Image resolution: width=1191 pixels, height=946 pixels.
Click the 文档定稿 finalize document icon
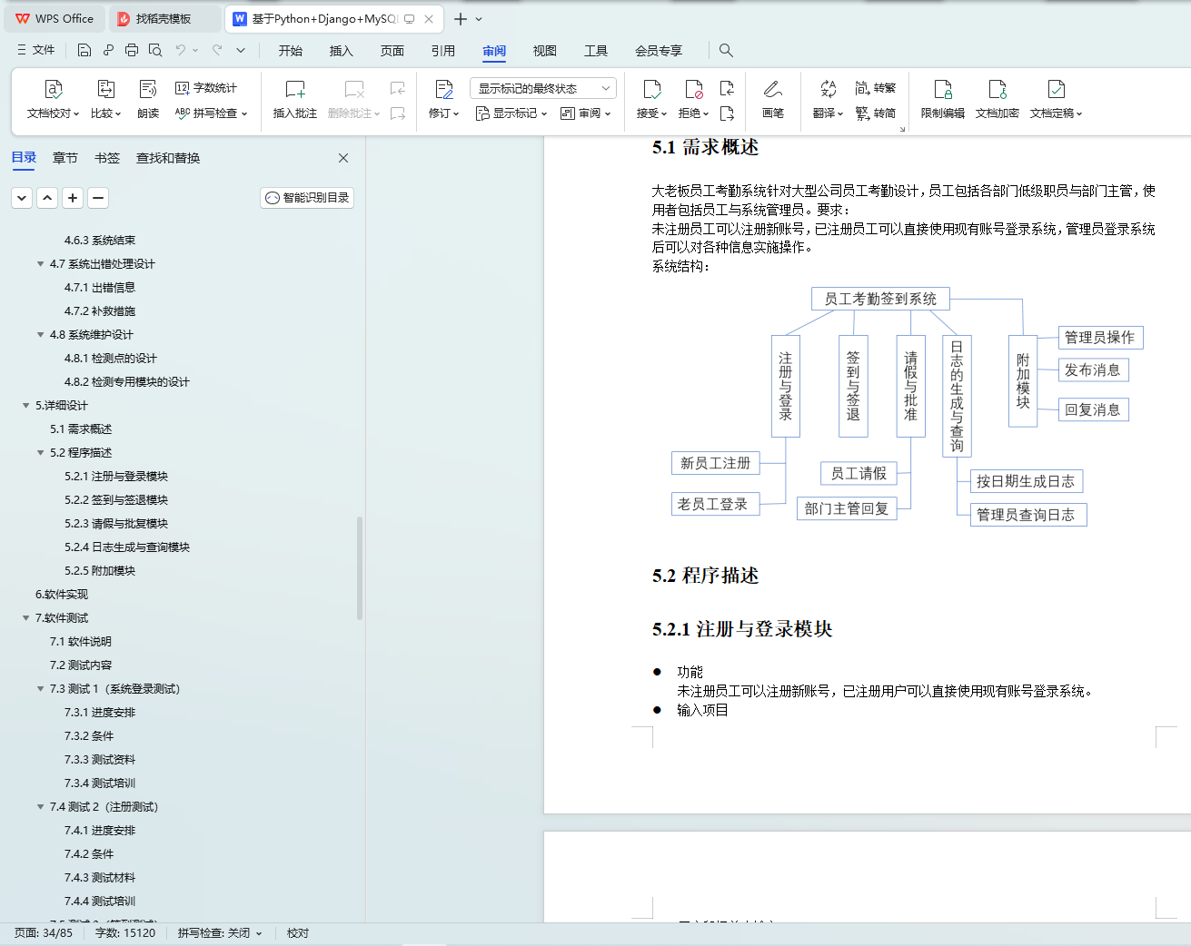pos(1057,89)
